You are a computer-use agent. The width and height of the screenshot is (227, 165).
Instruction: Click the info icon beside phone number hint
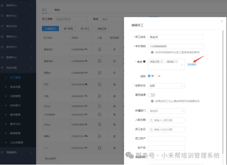(x=152, y=52)
